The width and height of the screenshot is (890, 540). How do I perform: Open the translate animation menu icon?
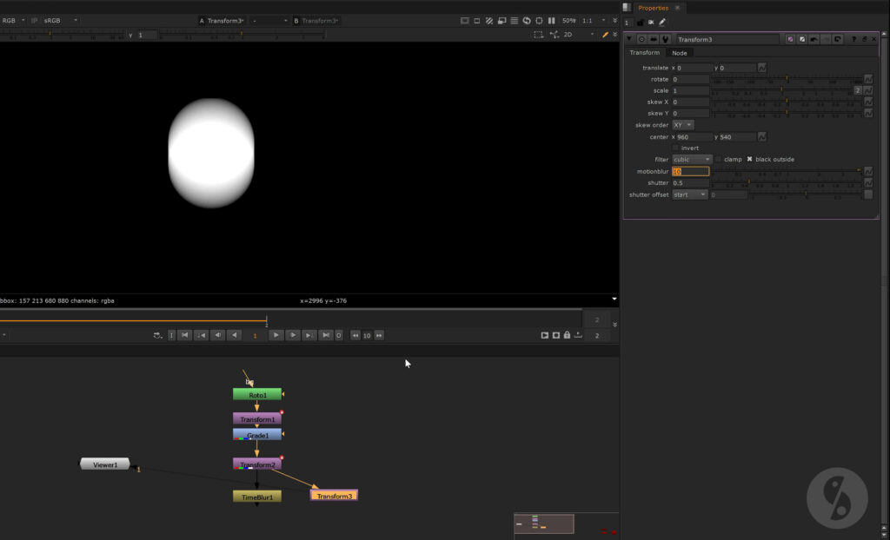pyautogui.click(x=762, y=68)
